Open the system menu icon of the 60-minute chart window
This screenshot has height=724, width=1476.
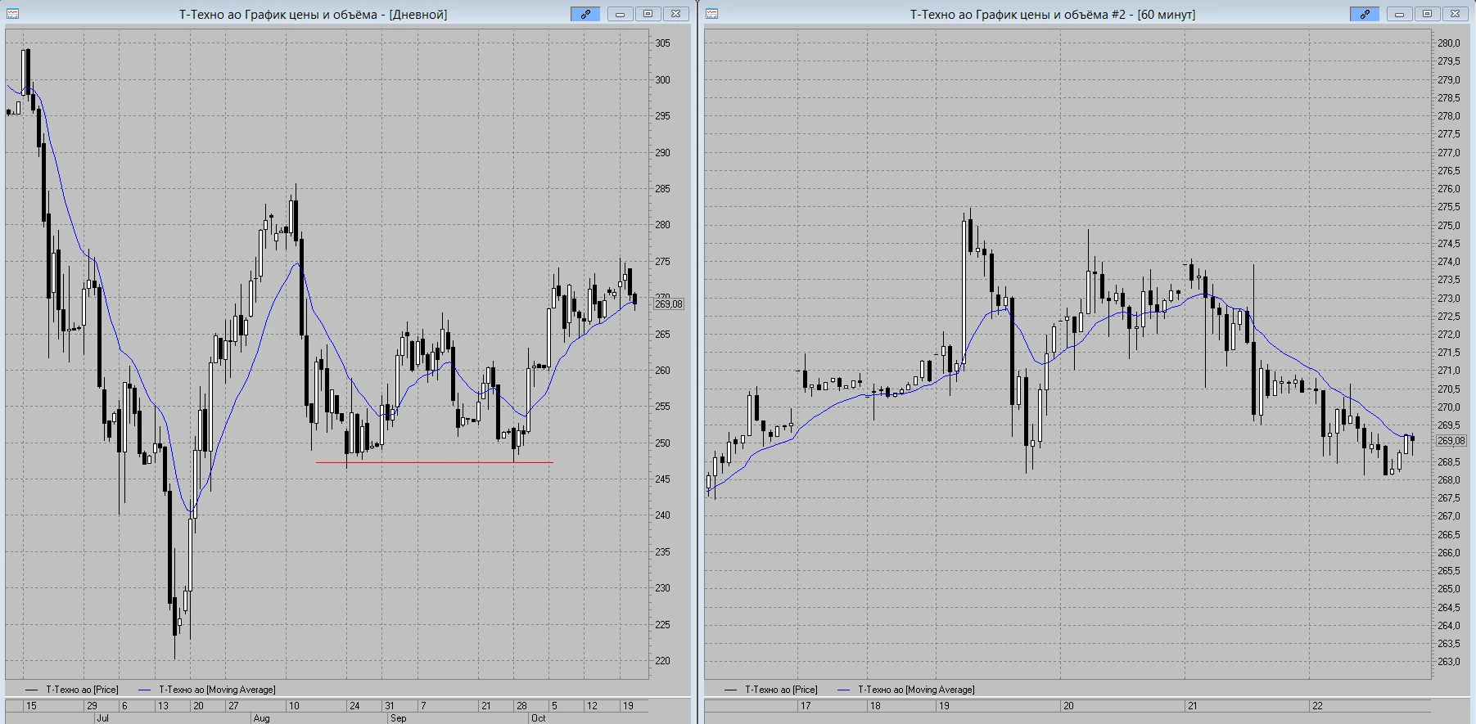711,14
